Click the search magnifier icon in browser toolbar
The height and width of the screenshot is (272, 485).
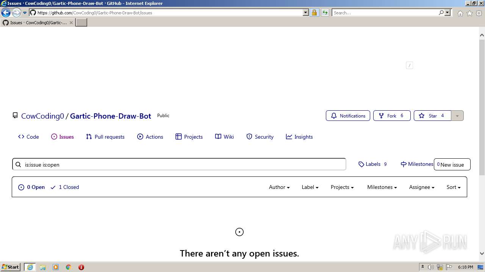pyautogui.click(x=441, y=12)
